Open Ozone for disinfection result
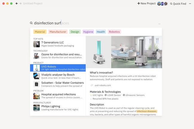Image resolution: width=194 pixels, height=129 pixels. tap(58, 56)
